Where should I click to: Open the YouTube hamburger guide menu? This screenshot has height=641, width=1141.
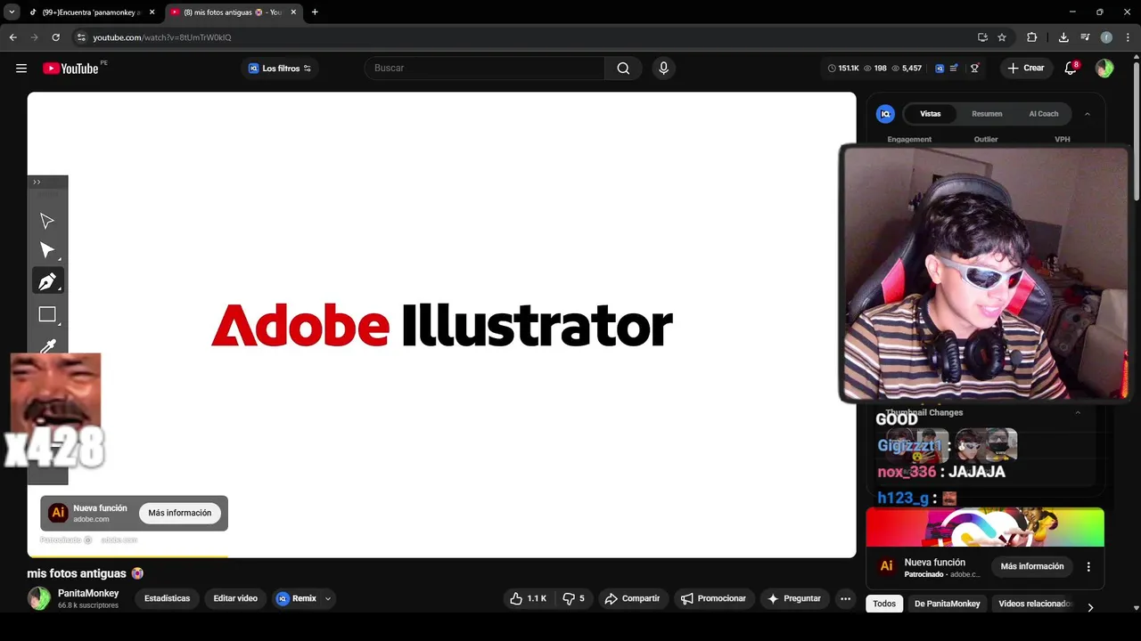coord(21,69)
